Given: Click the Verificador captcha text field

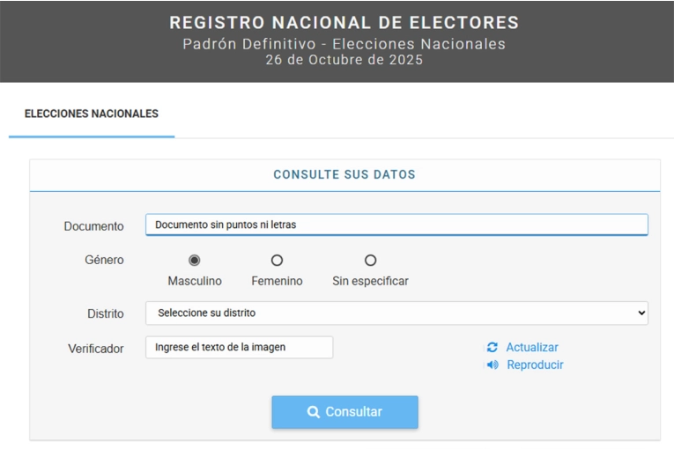Looking at the screenshot, I should [239, 348].
